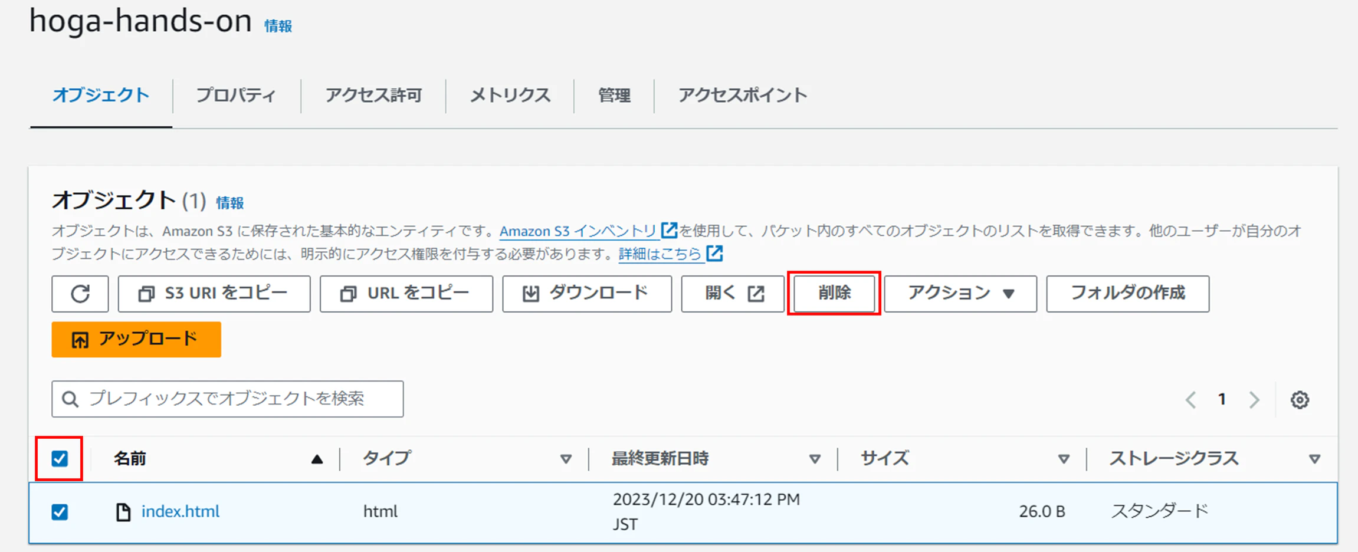This screenshot has width=1358, height=552.
Task: Click the URL をコピー button
Action: [406, 293]
